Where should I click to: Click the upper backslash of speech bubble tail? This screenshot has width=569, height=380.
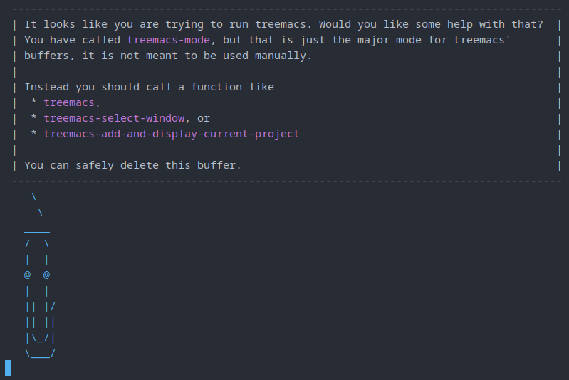33,196
